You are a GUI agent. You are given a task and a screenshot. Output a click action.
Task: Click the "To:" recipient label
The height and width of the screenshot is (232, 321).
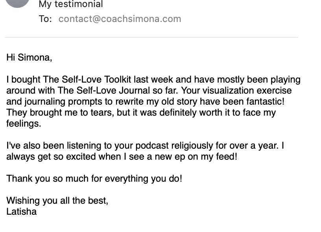(x=45, y=19)
